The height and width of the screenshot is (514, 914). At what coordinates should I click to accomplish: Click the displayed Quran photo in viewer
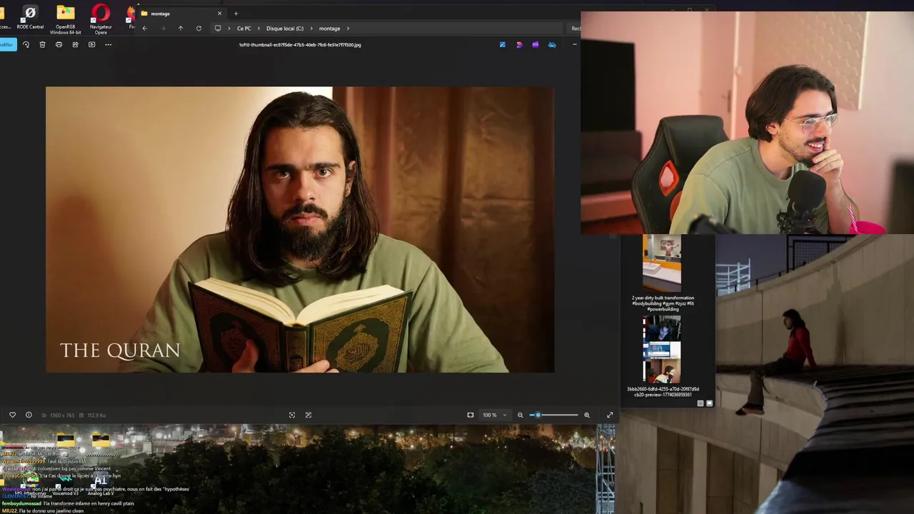coord(300,230)
